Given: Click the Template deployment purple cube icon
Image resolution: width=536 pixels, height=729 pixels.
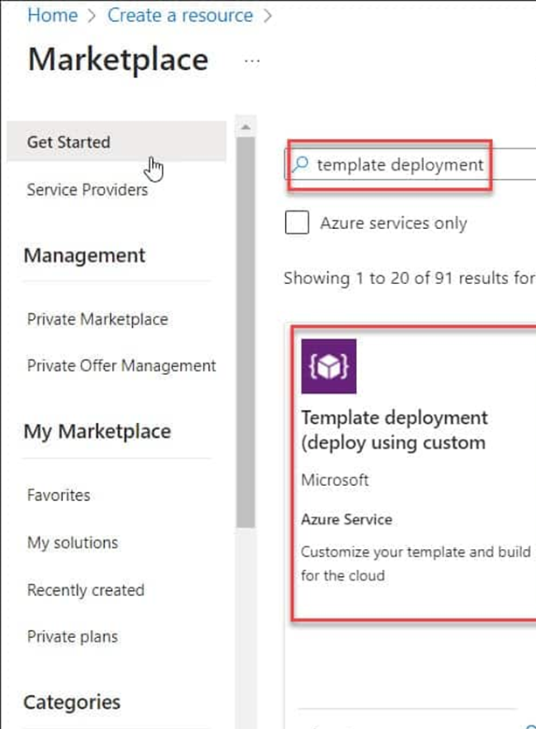Looking at the screenshot, I should tap(329, 366).
